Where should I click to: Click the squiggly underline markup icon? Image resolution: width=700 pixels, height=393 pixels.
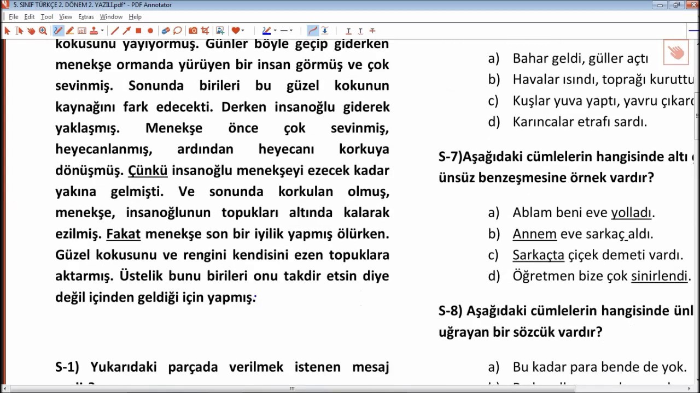coord(360,31)
